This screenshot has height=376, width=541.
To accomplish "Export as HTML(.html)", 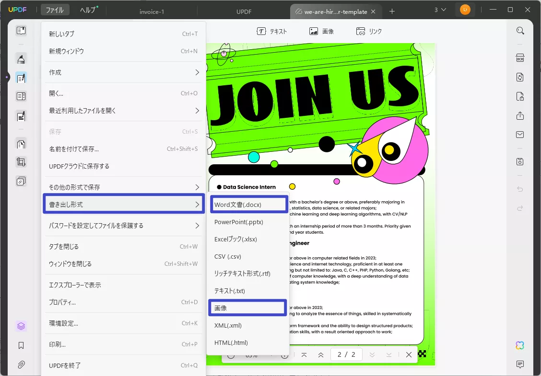I will tap(248, 342).
